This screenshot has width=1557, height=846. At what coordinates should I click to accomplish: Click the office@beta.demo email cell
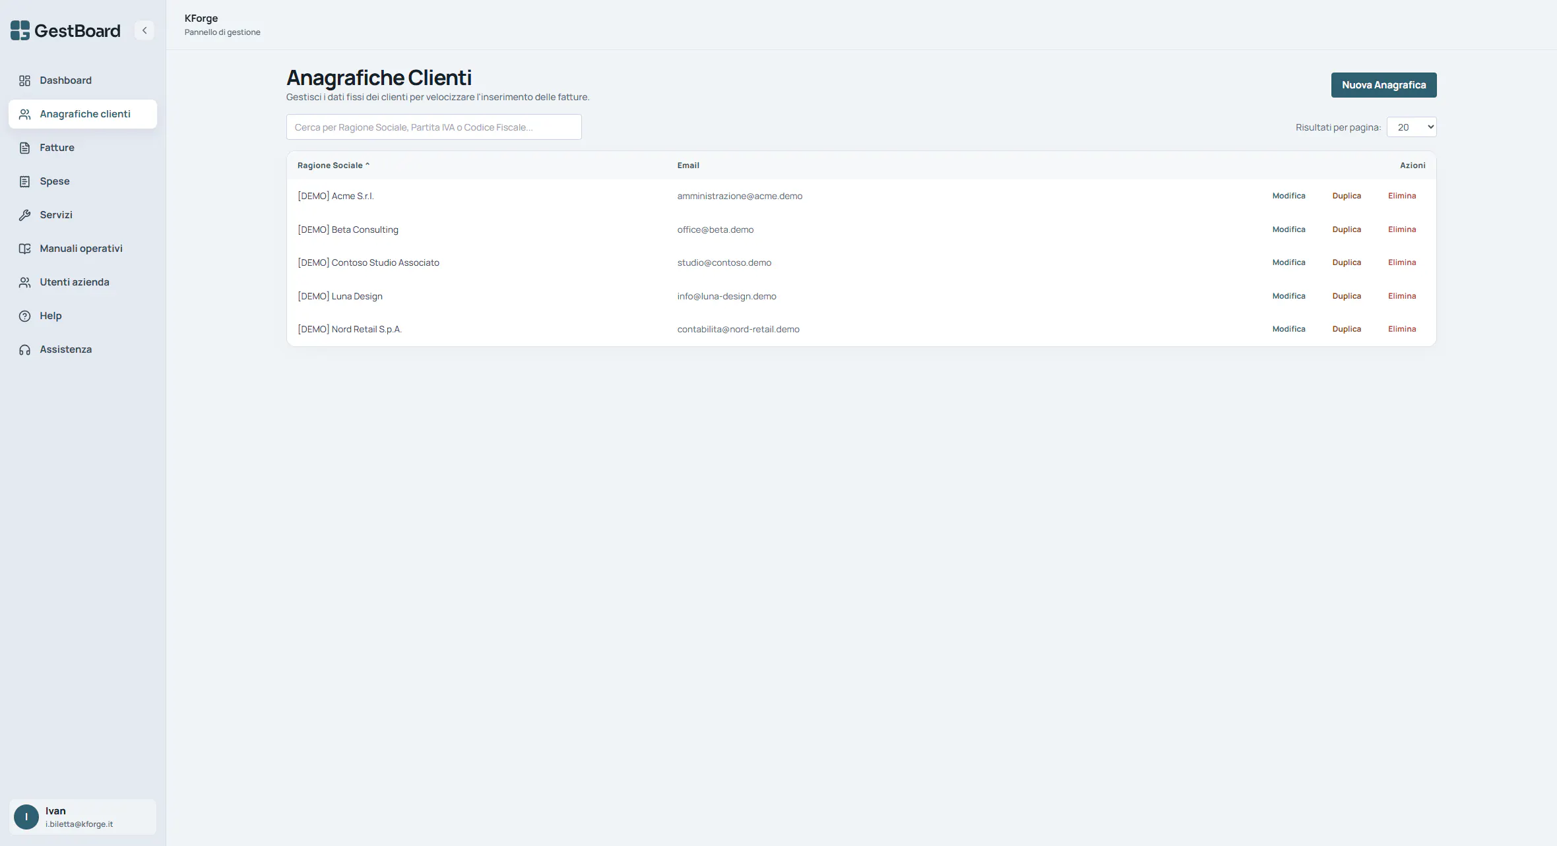(x=715, y=229)
